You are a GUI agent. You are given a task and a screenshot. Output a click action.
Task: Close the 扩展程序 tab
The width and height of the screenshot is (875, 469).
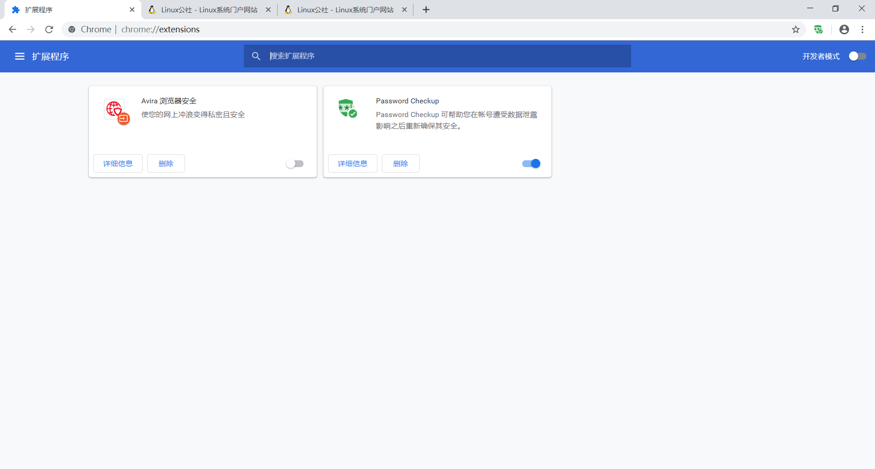pos(132,10)
